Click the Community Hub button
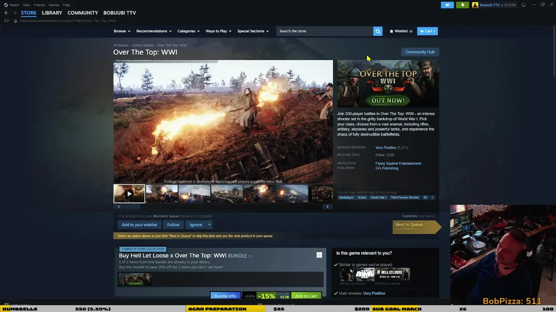556x312 pixels. pyautogui.click(x=420, y=52)
